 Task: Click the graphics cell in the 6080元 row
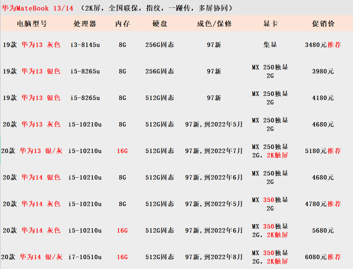pyautogui.click(x=270, y=257)
